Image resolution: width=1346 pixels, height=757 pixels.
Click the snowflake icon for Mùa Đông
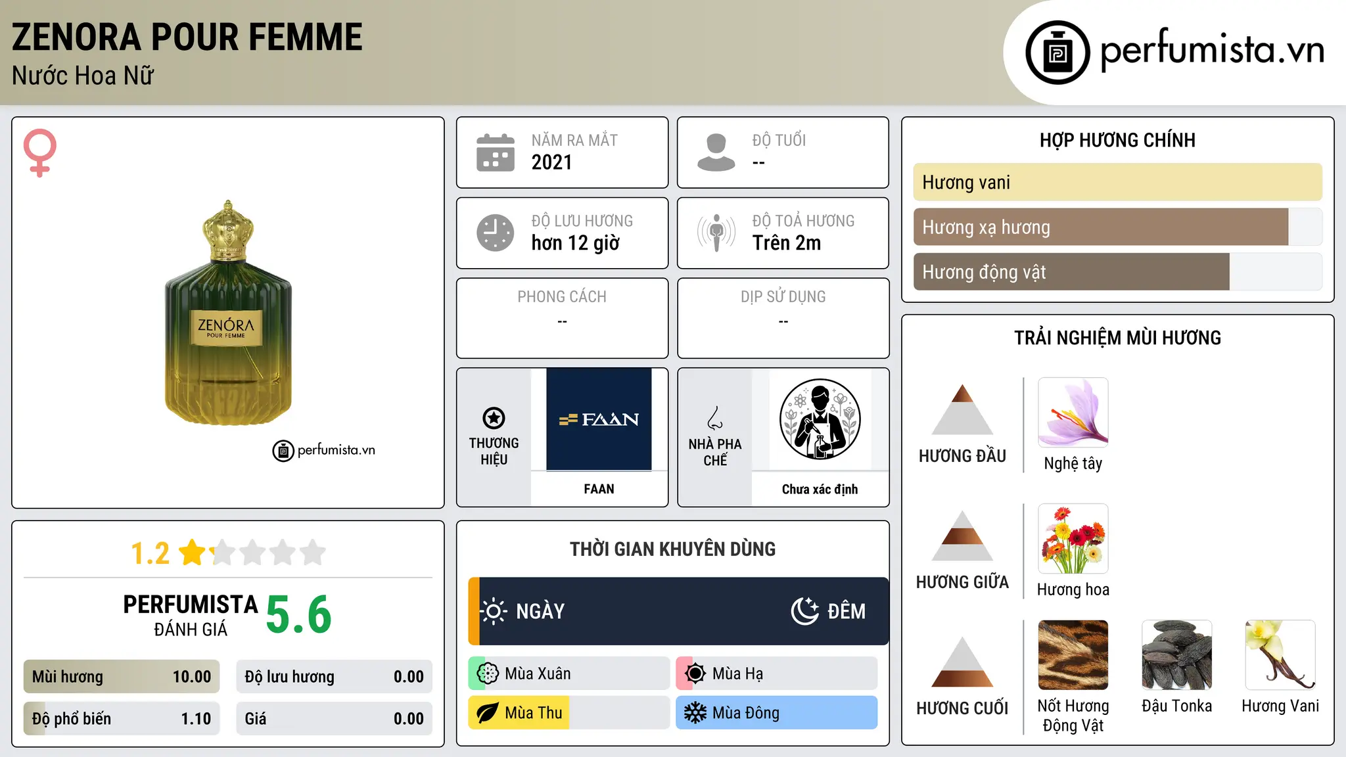(x=695, y=713)
